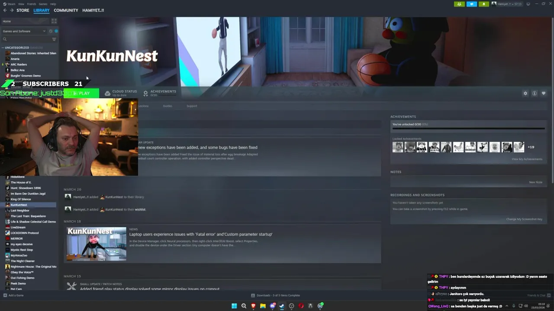Open the Windows Start button
This screenshot has width=554, height=311.
[234, 306]
